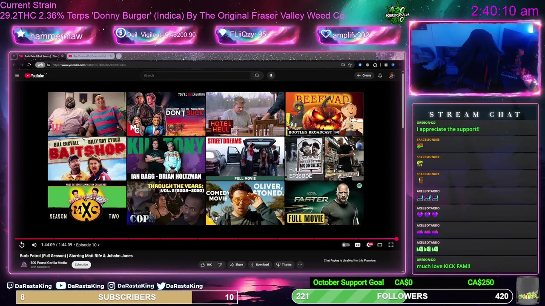Open the Mythbusters Moonshine episode thumbnail
Image resolution: width=545 pixels, height=306 pixels.
324,159
